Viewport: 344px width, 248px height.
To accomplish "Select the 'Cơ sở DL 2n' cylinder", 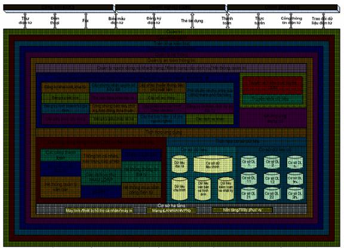I will click(x=295, y=194).
